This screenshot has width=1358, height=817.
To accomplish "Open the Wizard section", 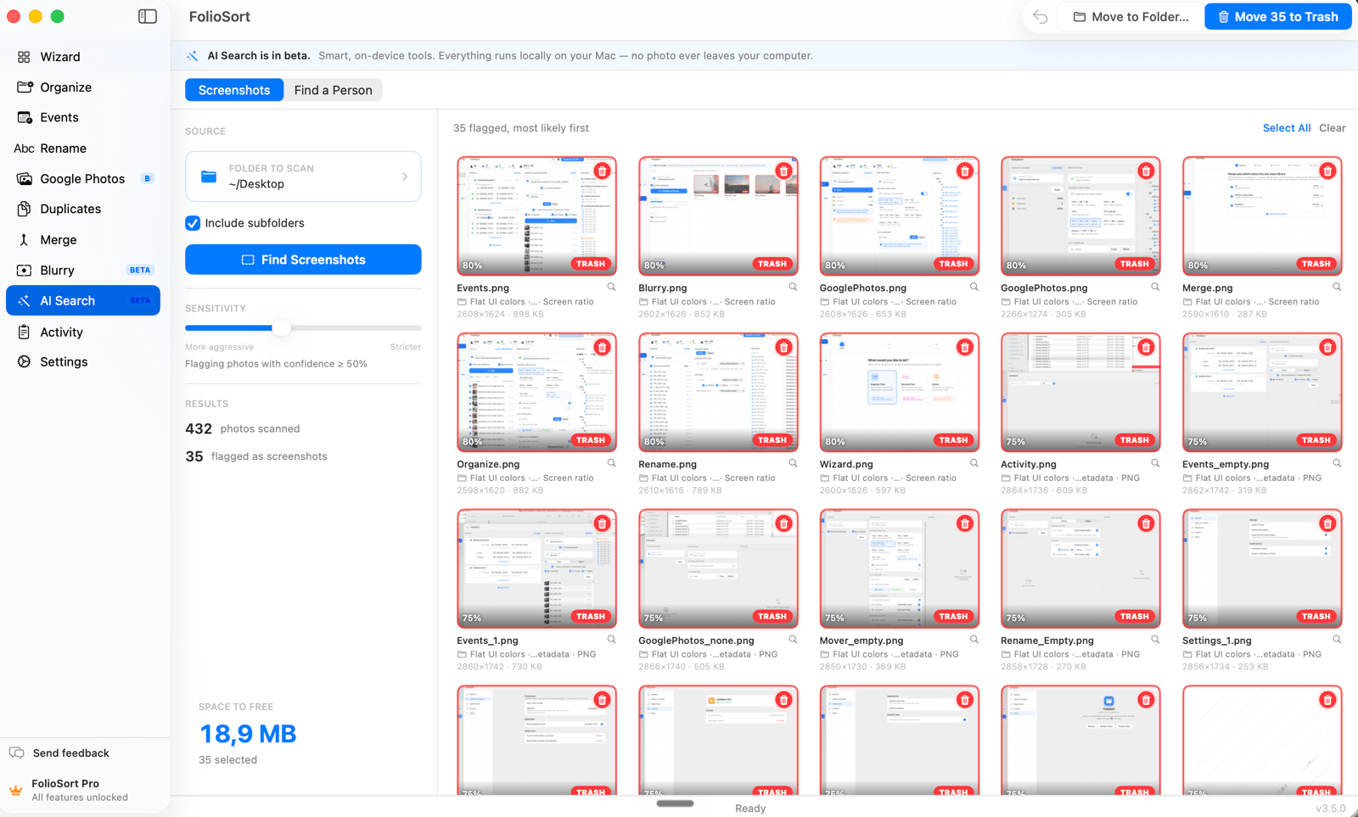I will tap(83, 57).
